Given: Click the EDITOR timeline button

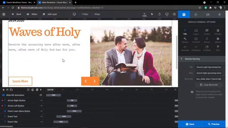Looking at the screenshot, I should coord(51,90).
